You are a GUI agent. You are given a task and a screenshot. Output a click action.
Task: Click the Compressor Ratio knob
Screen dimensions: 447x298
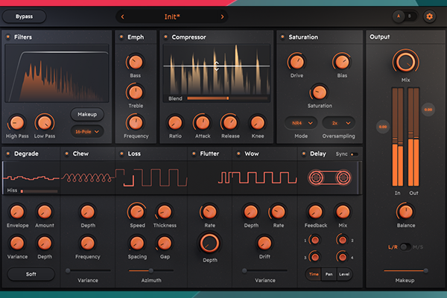pos(174,122)
